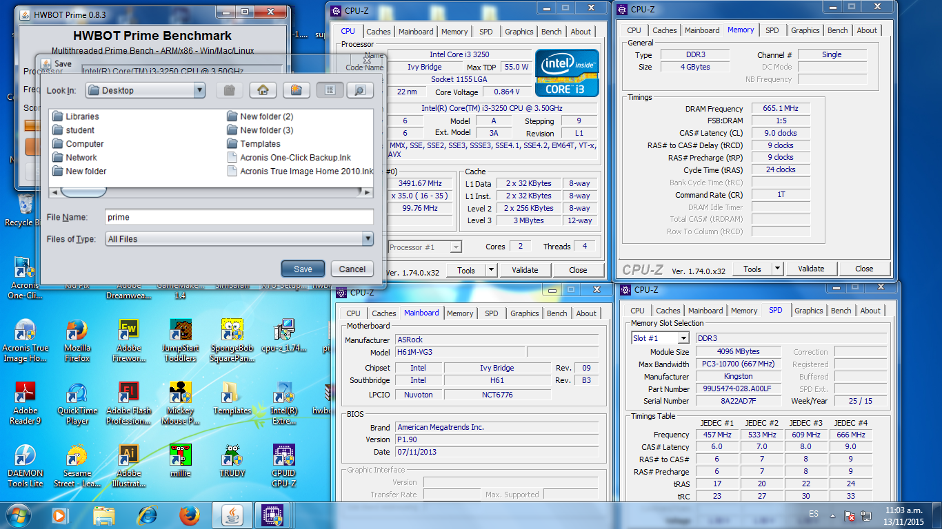Click Close in CPU tab window
The image size is (942, 529).
click(578, 270)
